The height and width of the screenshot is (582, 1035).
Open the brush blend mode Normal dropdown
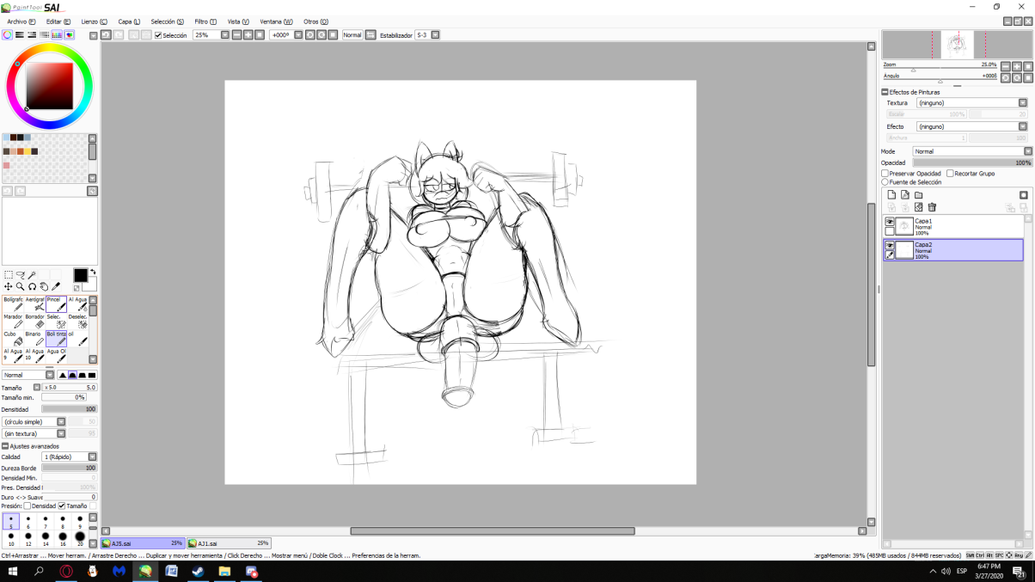tap(28, 376)
